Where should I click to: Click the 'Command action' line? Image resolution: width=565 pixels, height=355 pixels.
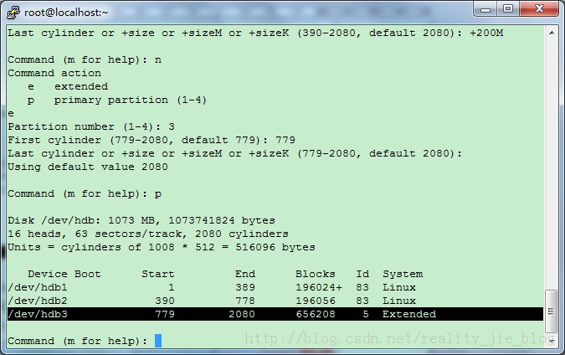54,73
